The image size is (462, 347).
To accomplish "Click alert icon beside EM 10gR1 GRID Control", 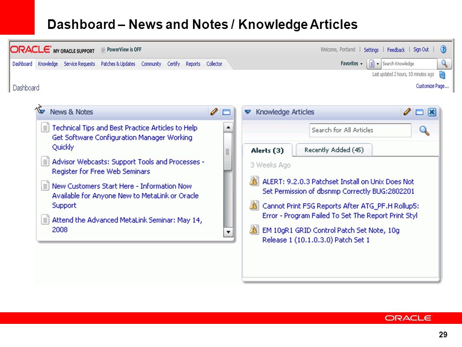I will pyautogui.click(x=254, y=229).
